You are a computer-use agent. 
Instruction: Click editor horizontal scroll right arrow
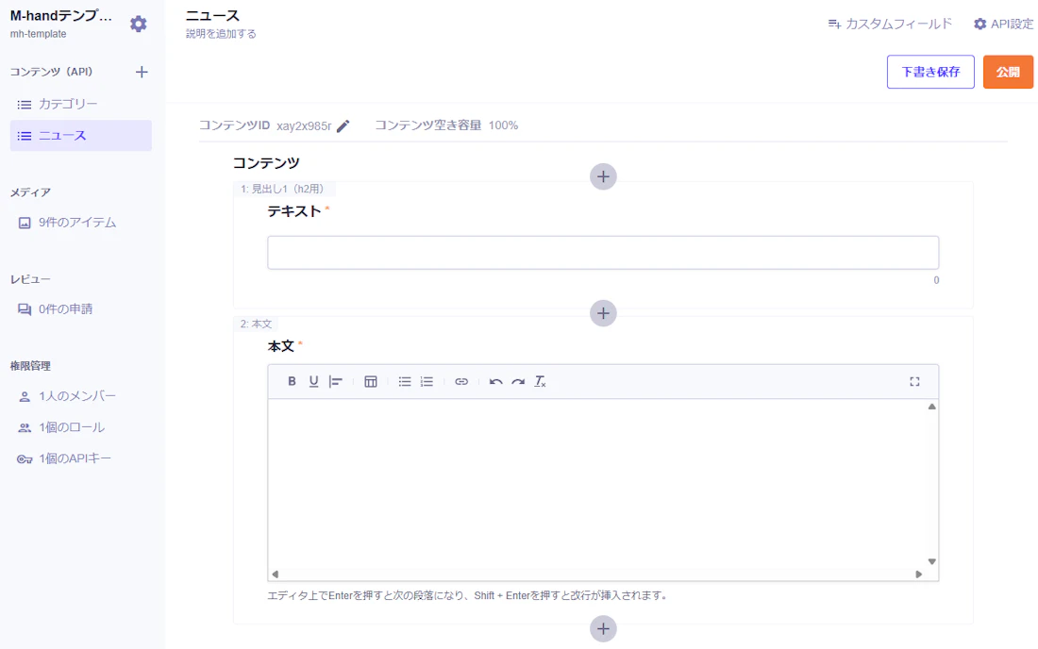tap(919, 574)
